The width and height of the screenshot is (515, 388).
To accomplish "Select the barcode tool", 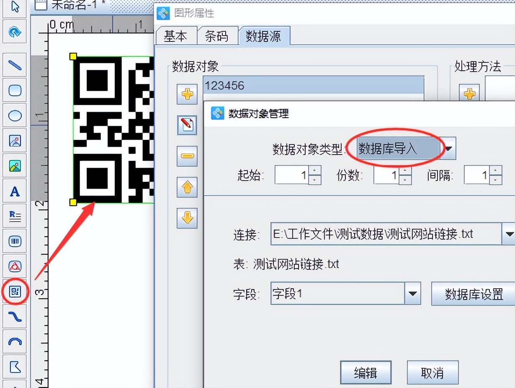I will tap(15, 242).
